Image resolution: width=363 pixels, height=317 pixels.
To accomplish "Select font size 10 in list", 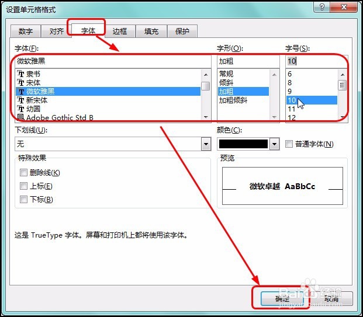I will (312, 100).
